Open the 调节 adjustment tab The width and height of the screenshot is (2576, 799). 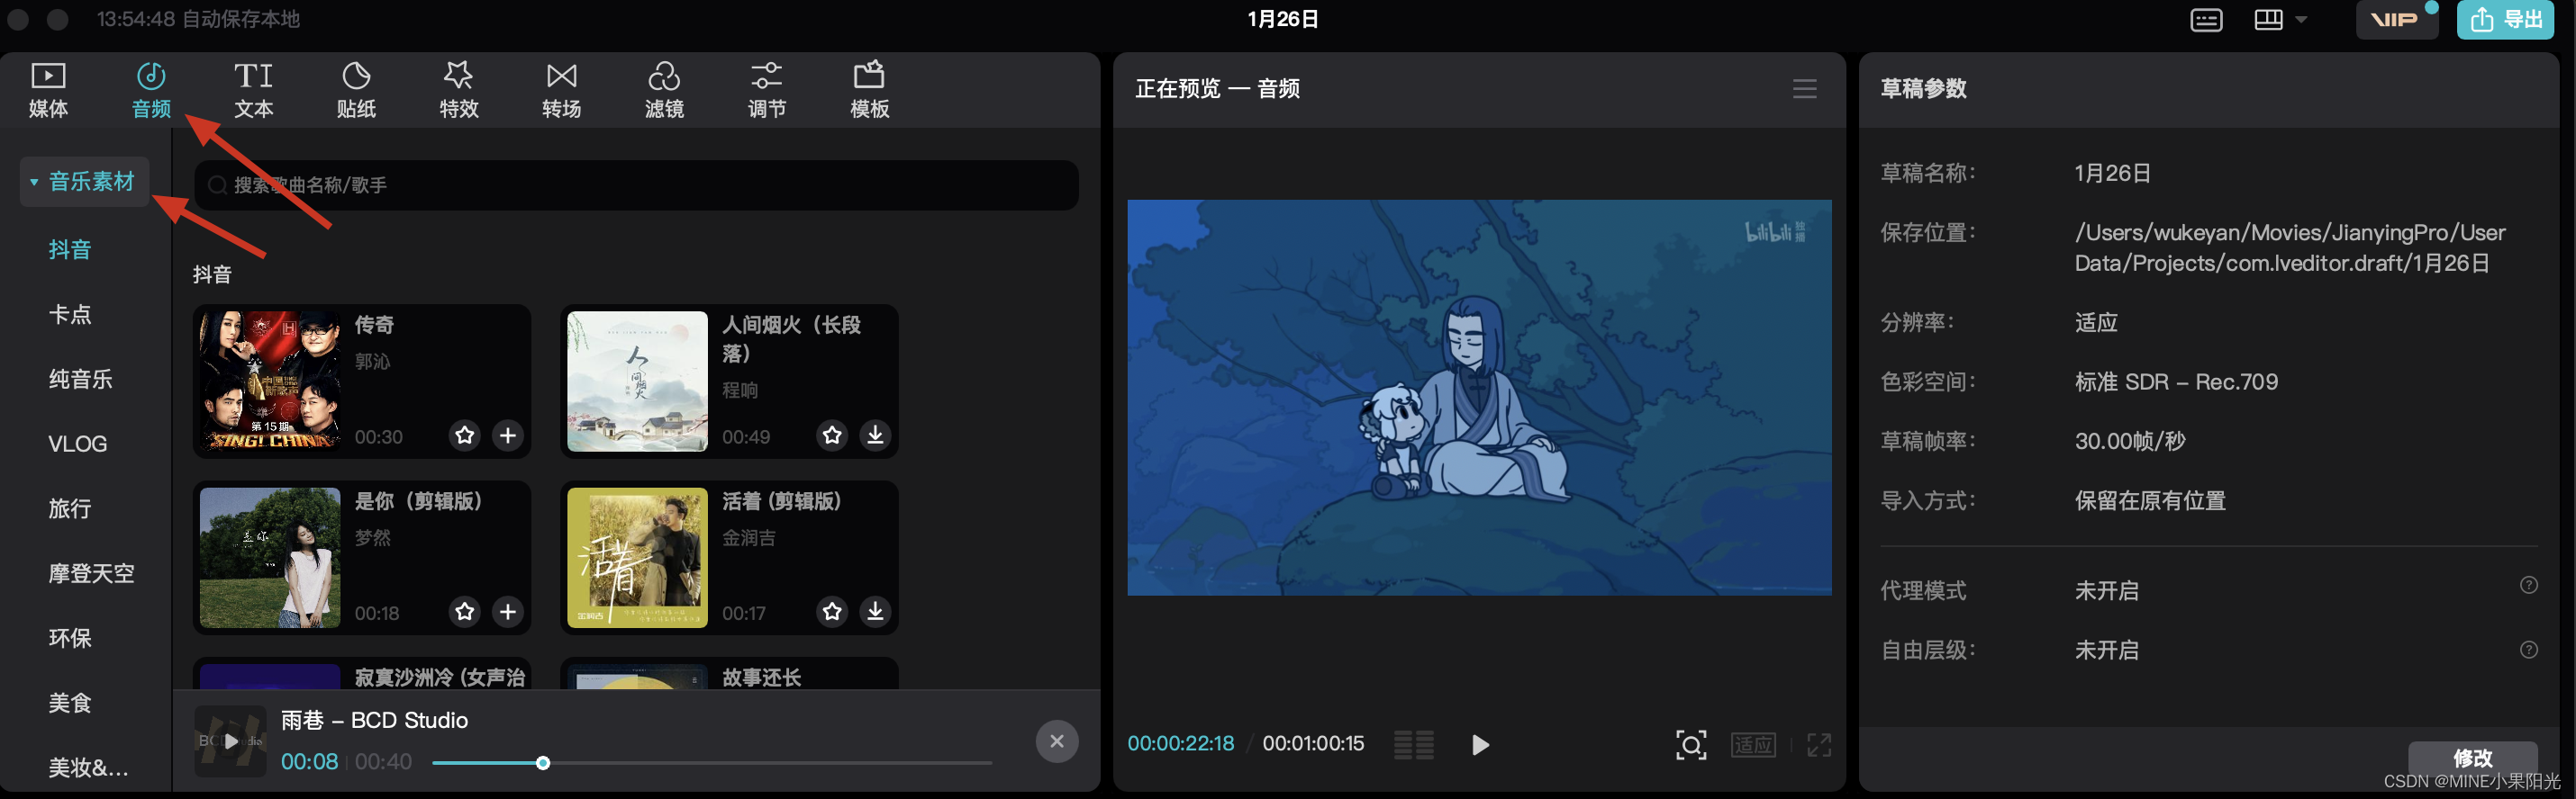click(767, 90)
